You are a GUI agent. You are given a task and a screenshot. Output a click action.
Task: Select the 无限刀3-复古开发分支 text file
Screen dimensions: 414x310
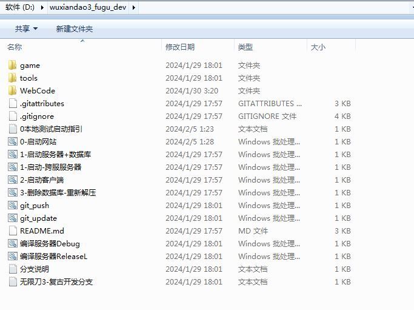coord(56,282)
